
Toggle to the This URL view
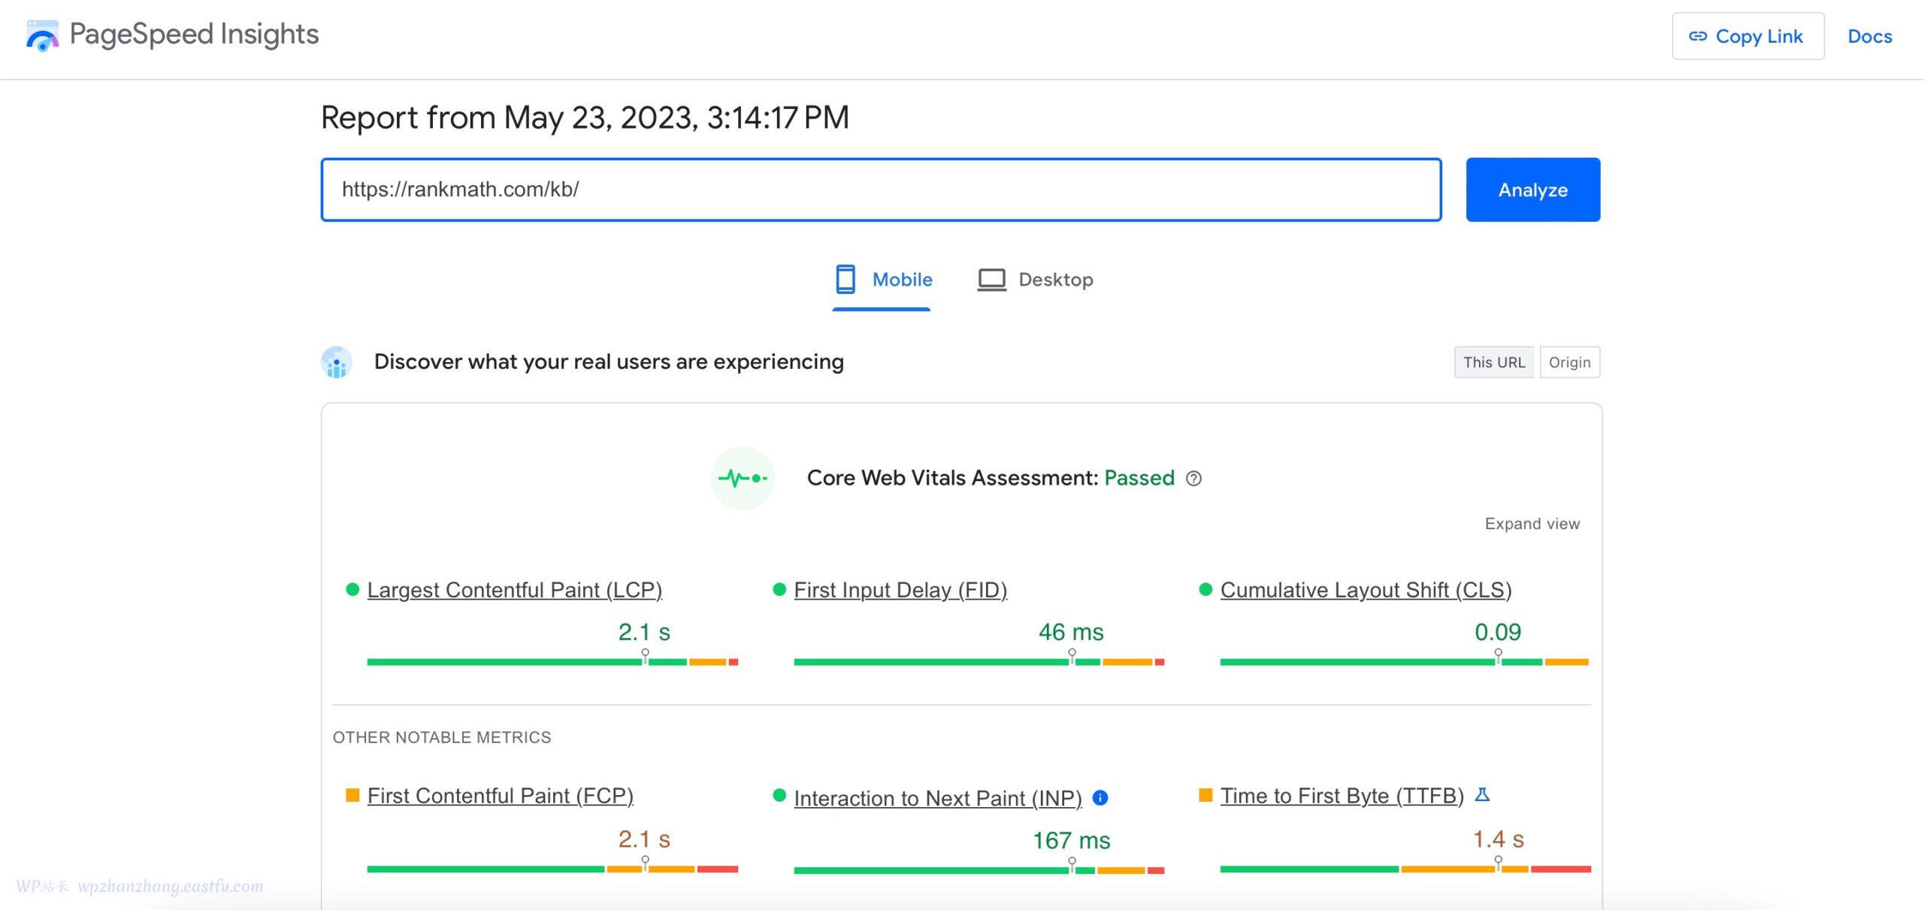click(1493, 361)
